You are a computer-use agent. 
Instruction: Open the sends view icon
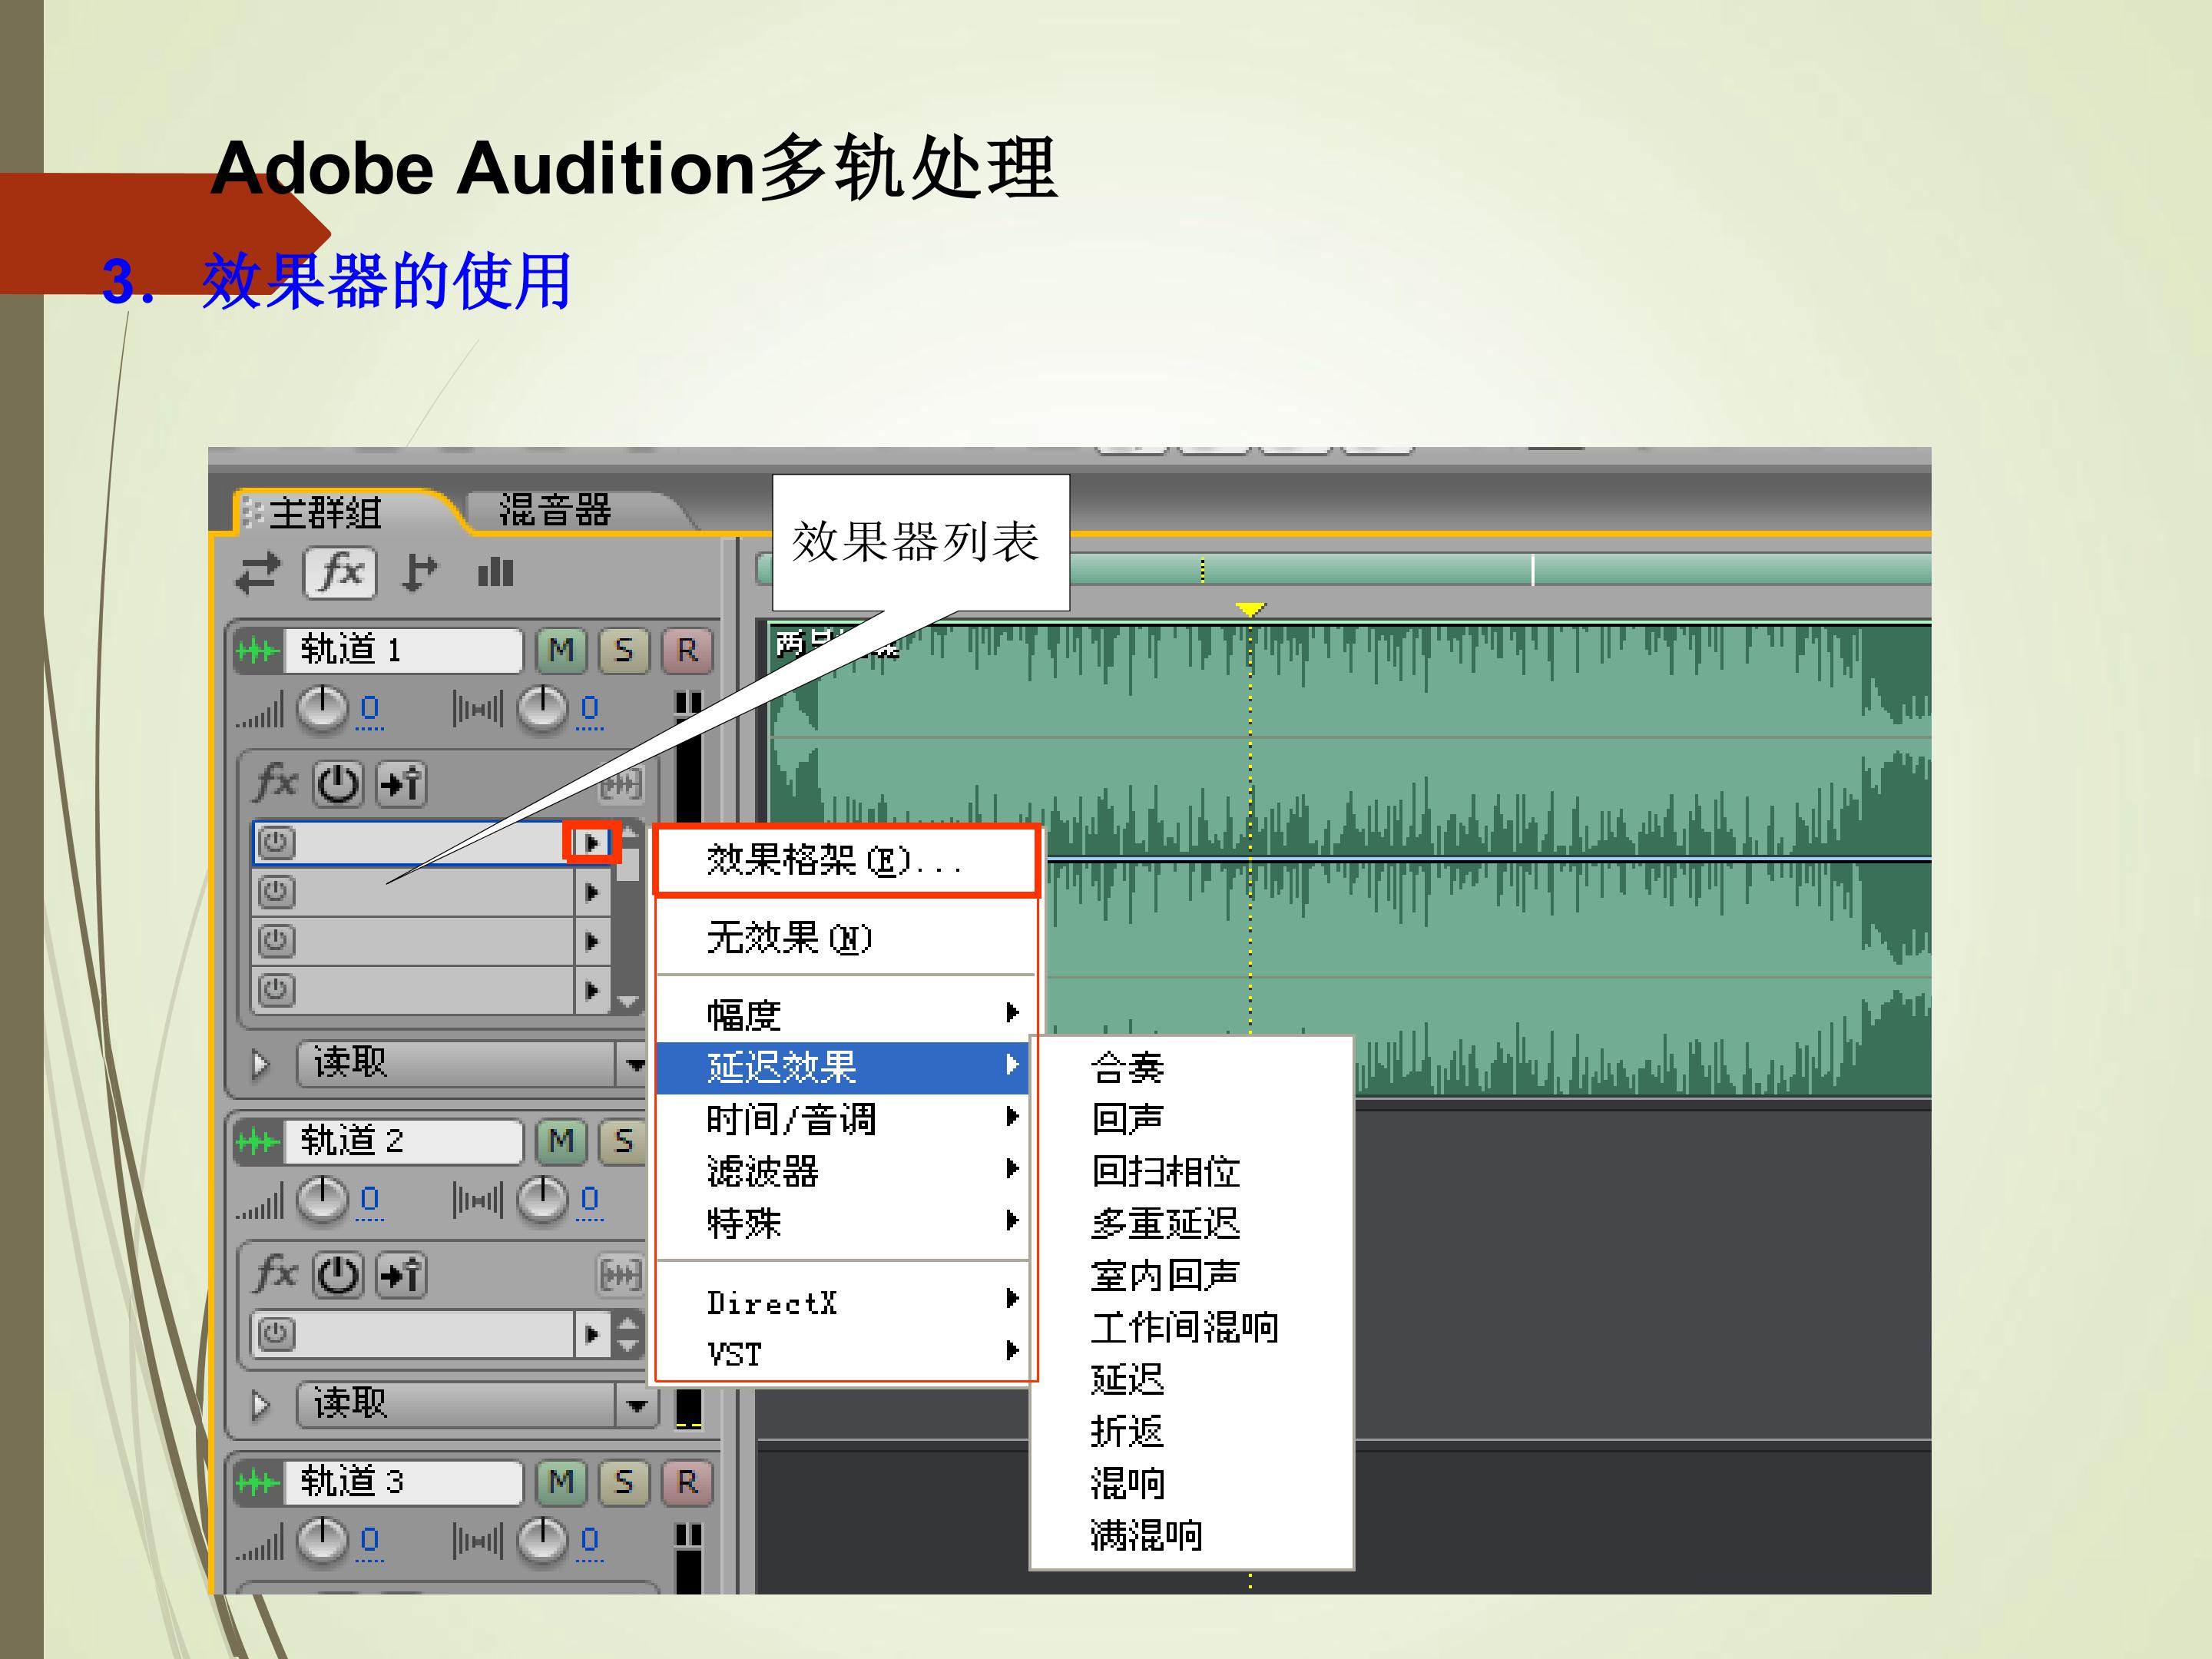pos(419,573)
